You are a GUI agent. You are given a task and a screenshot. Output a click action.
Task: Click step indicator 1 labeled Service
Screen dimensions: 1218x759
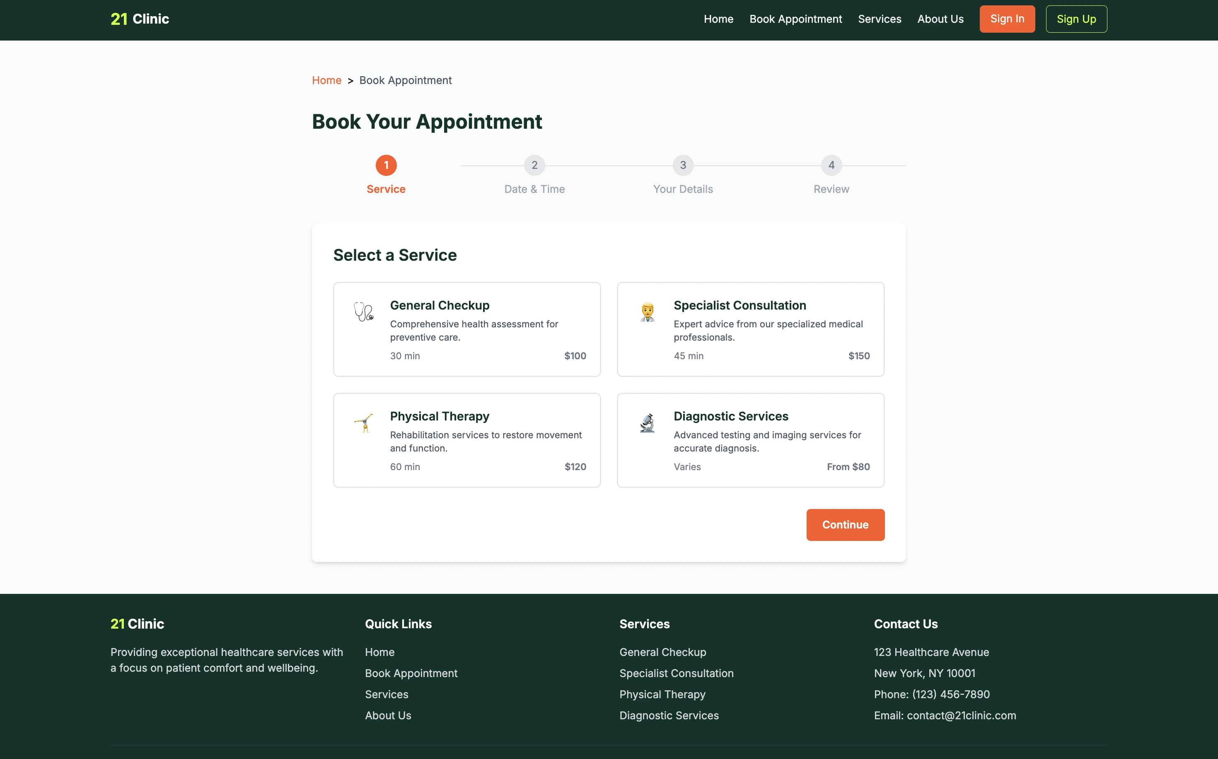coord(386,165)
